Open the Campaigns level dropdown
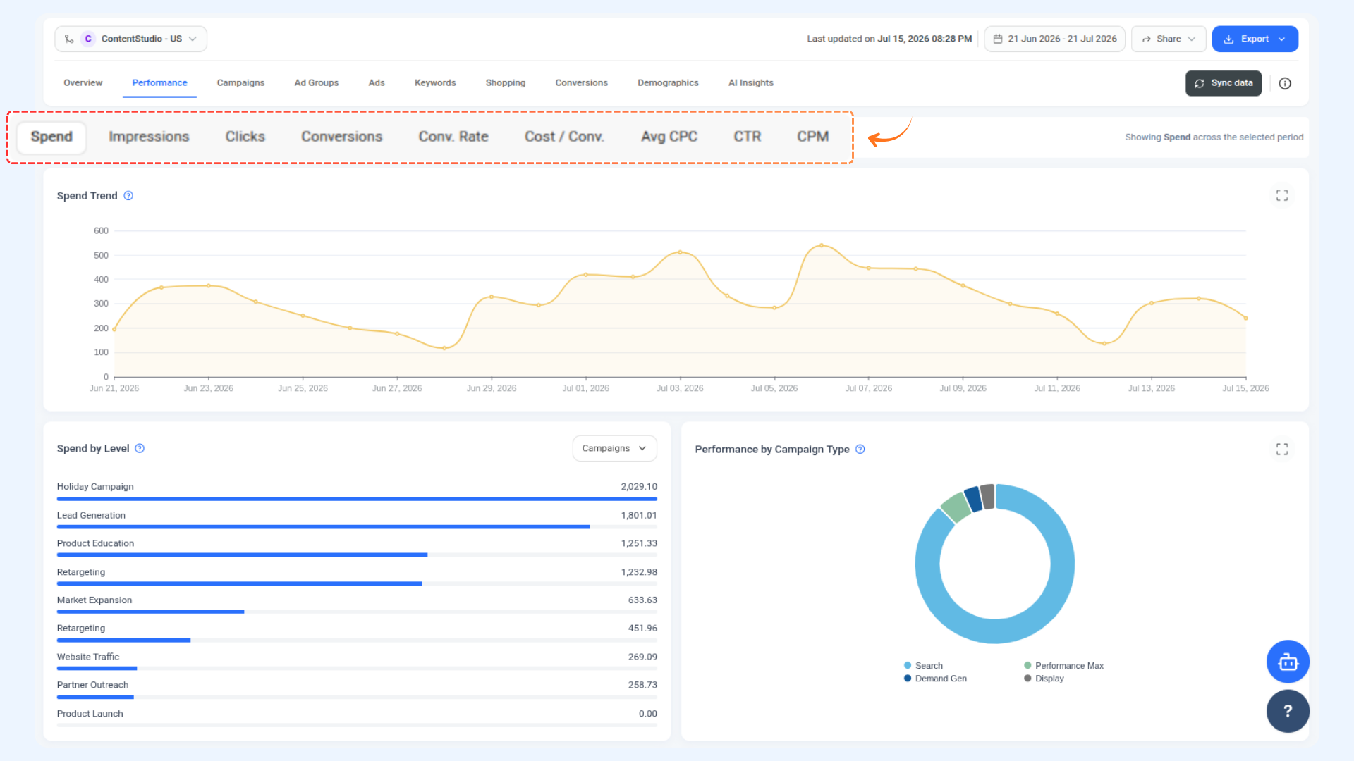 click(x=614, y=448)
